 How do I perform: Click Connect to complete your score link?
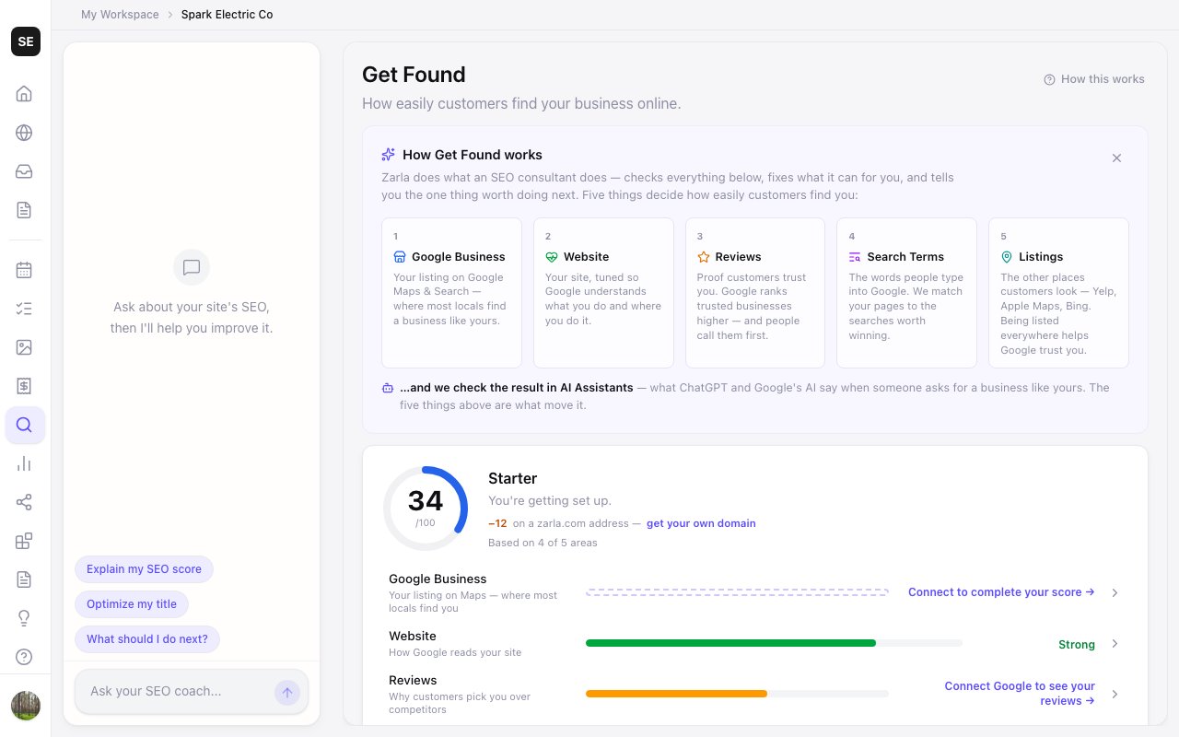[x=1001, y=592]
